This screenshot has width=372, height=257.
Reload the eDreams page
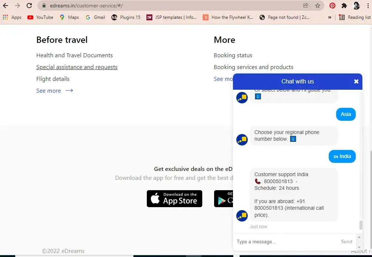point(29,6)
